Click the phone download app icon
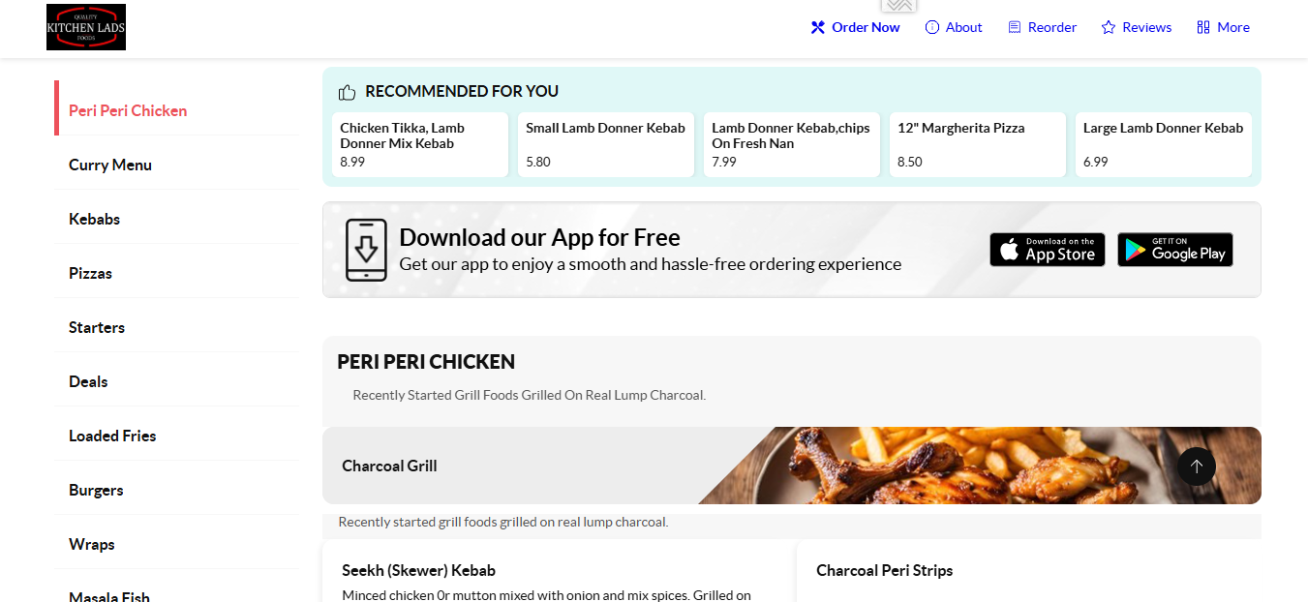The width and height of the screenshot is (1308, 602). click(x=366, y=250)
